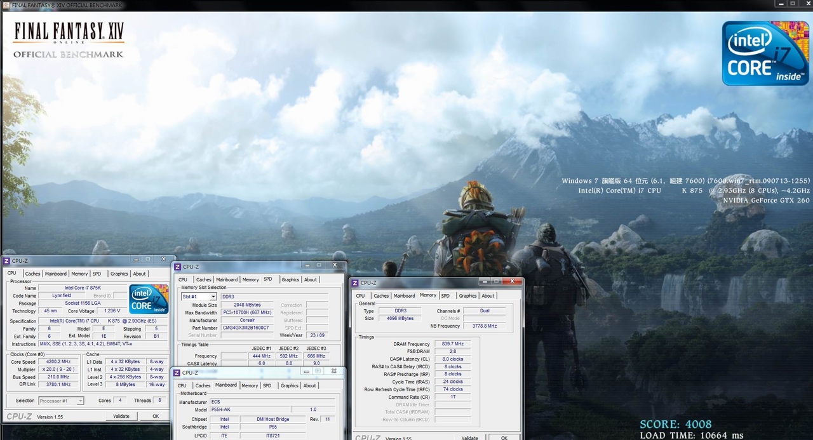Viewport: 813px width, 440px height.
Task: Go to CPU tab in the CPU-Z Memory window
Action: click(360, 295)
